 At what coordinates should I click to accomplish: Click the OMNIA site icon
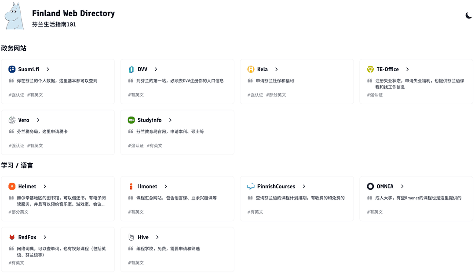370,186
